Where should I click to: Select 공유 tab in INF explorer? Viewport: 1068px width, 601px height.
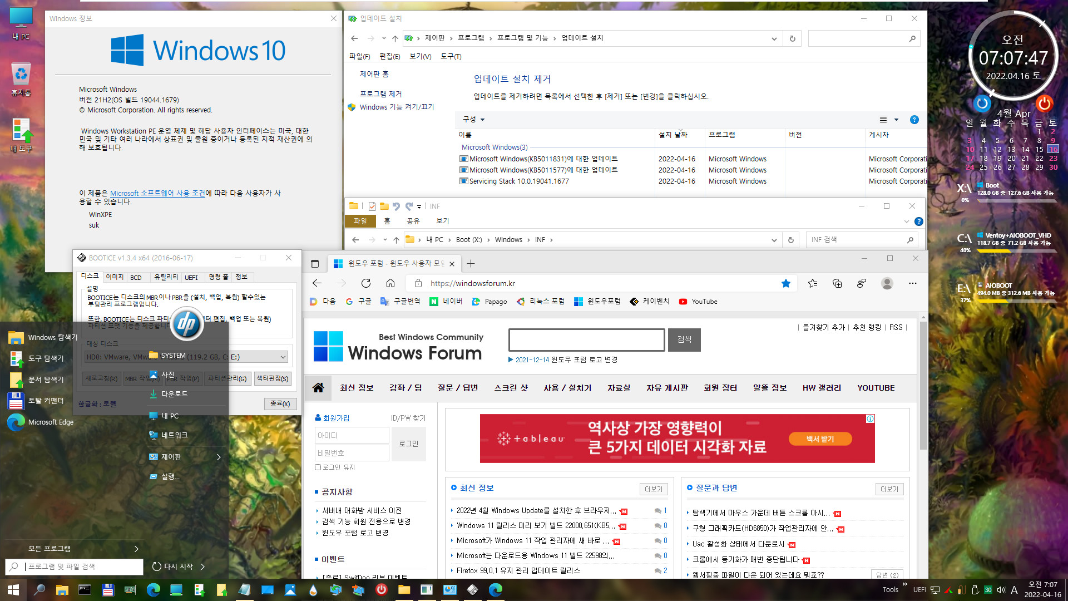pos(413,221)
